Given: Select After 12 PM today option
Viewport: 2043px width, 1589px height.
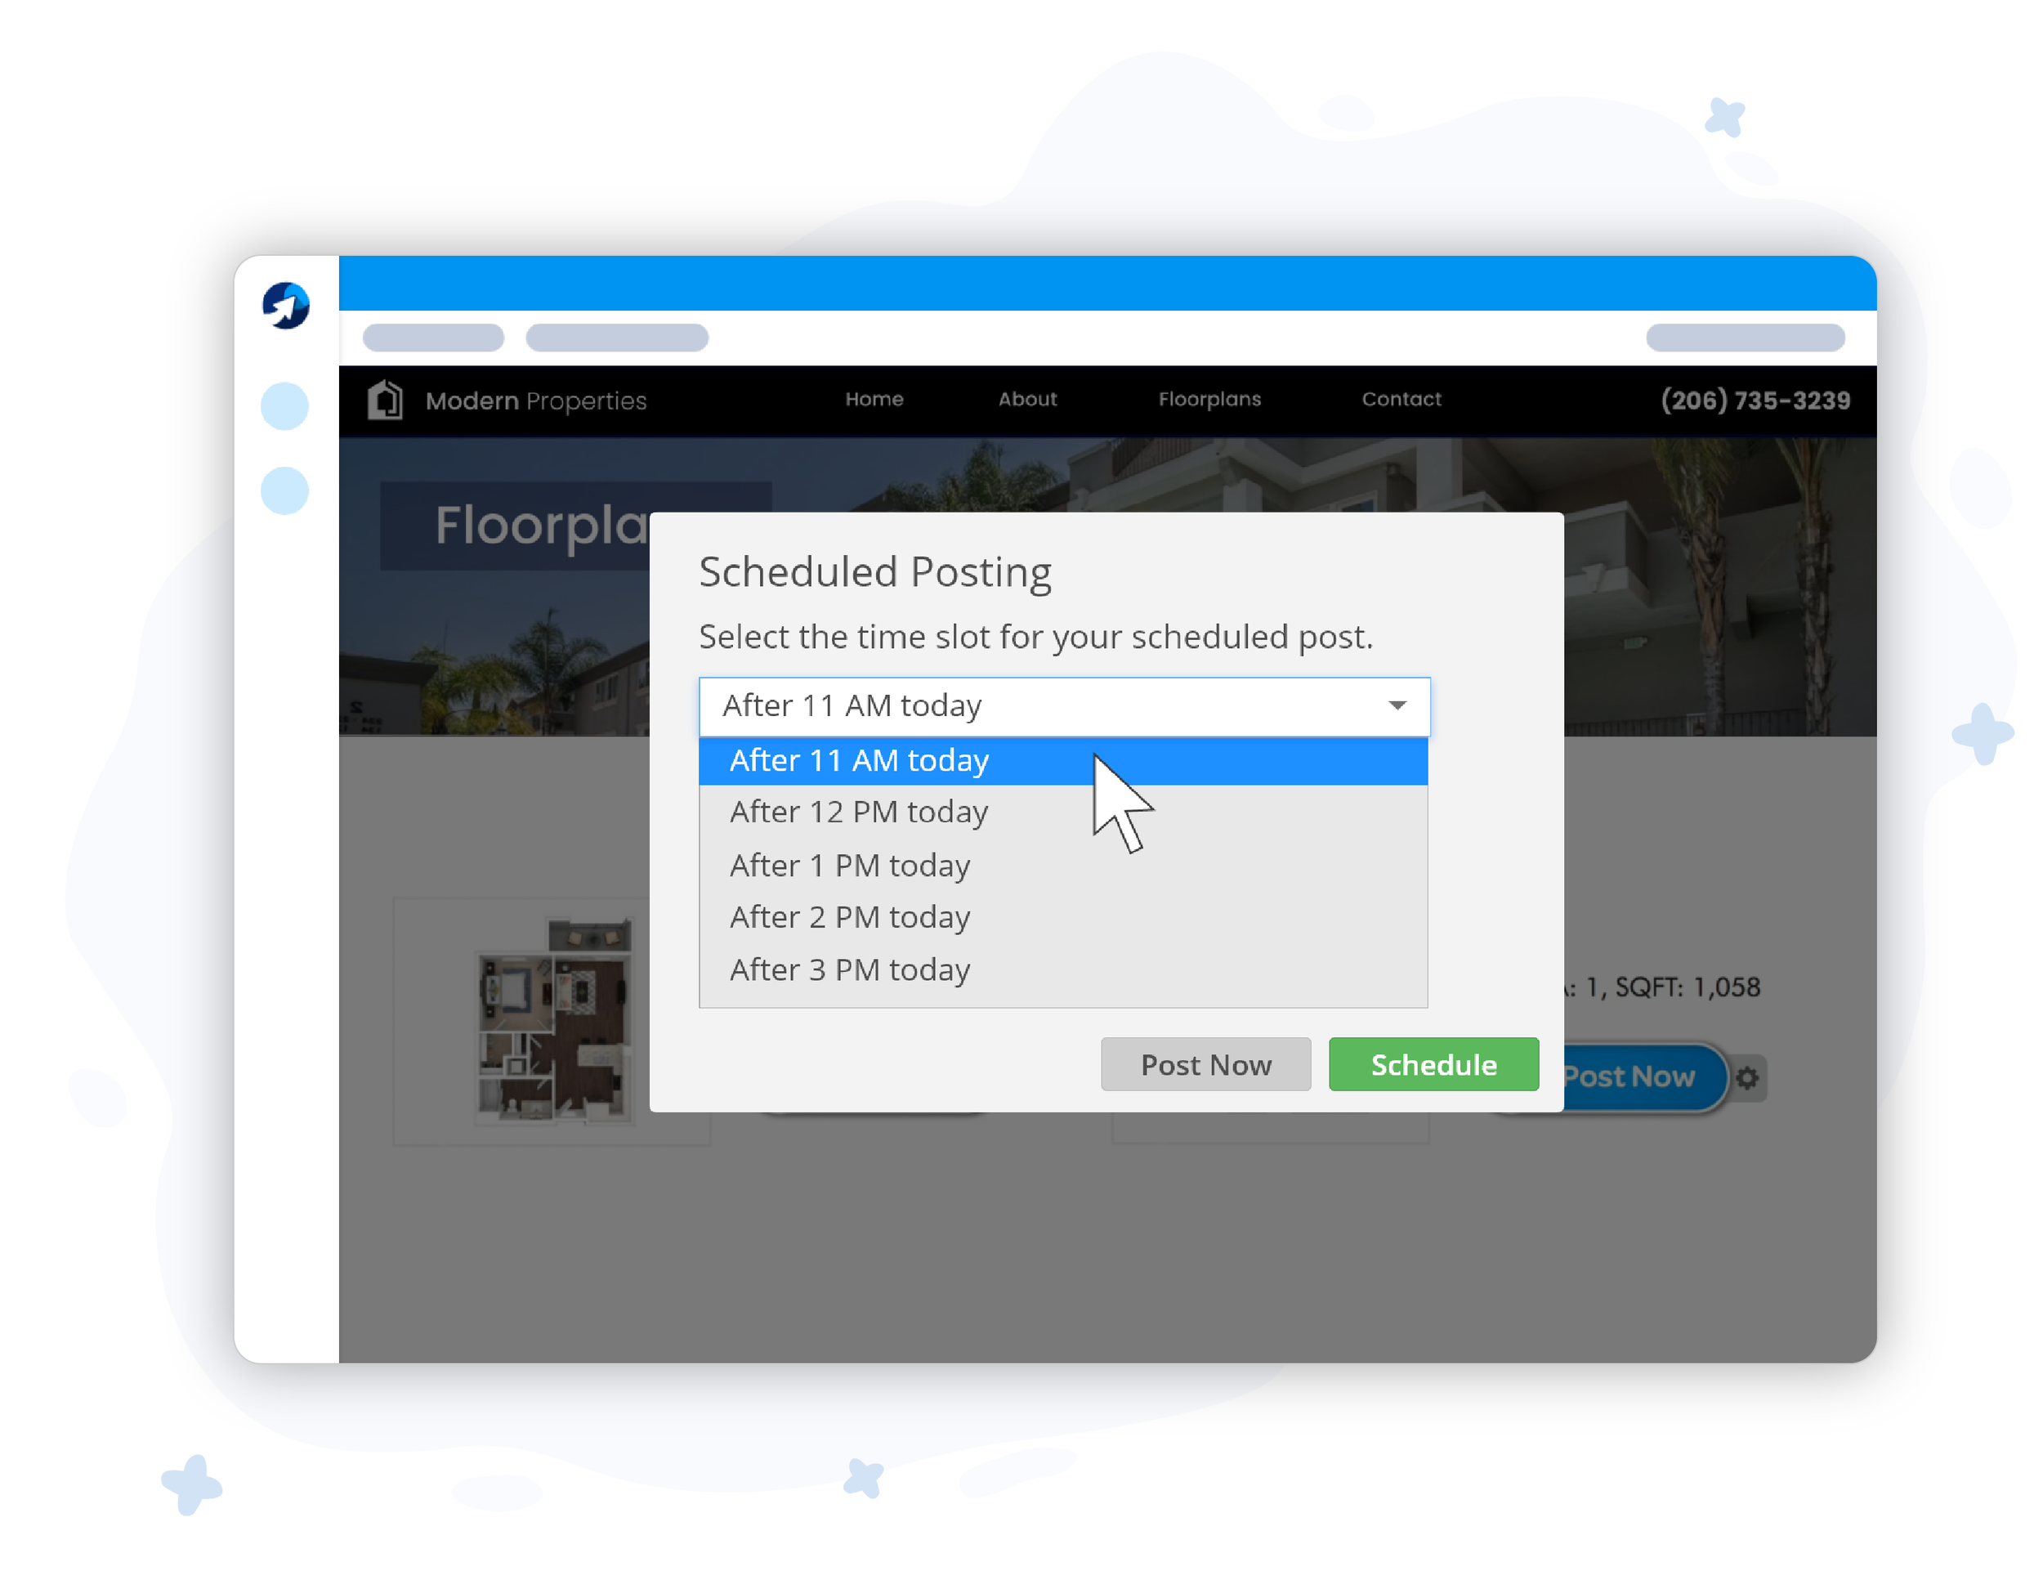Looking at the screenshot, I should (862, 812).
